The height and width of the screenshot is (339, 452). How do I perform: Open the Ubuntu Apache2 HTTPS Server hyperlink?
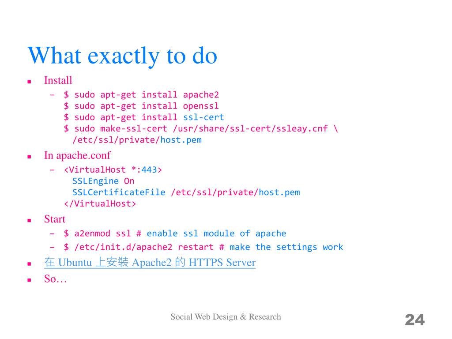tap(150, 262)
